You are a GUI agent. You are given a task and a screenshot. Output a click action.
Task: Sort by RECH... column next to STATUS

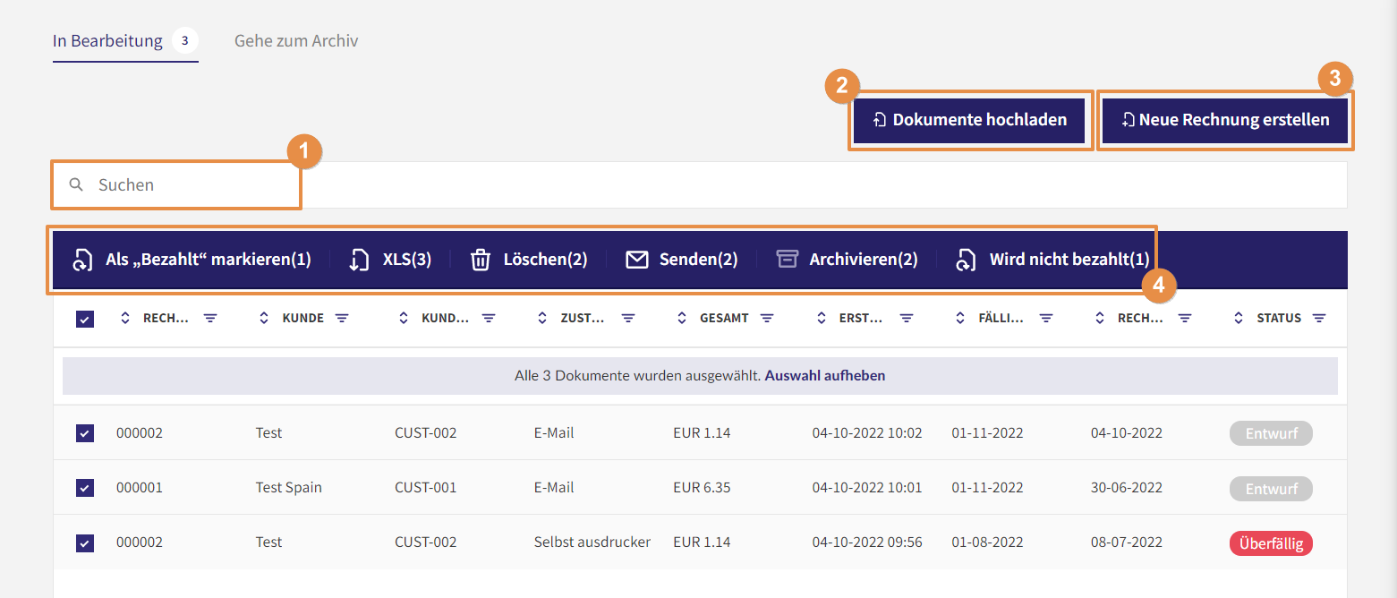click(x=1100, y=318)
